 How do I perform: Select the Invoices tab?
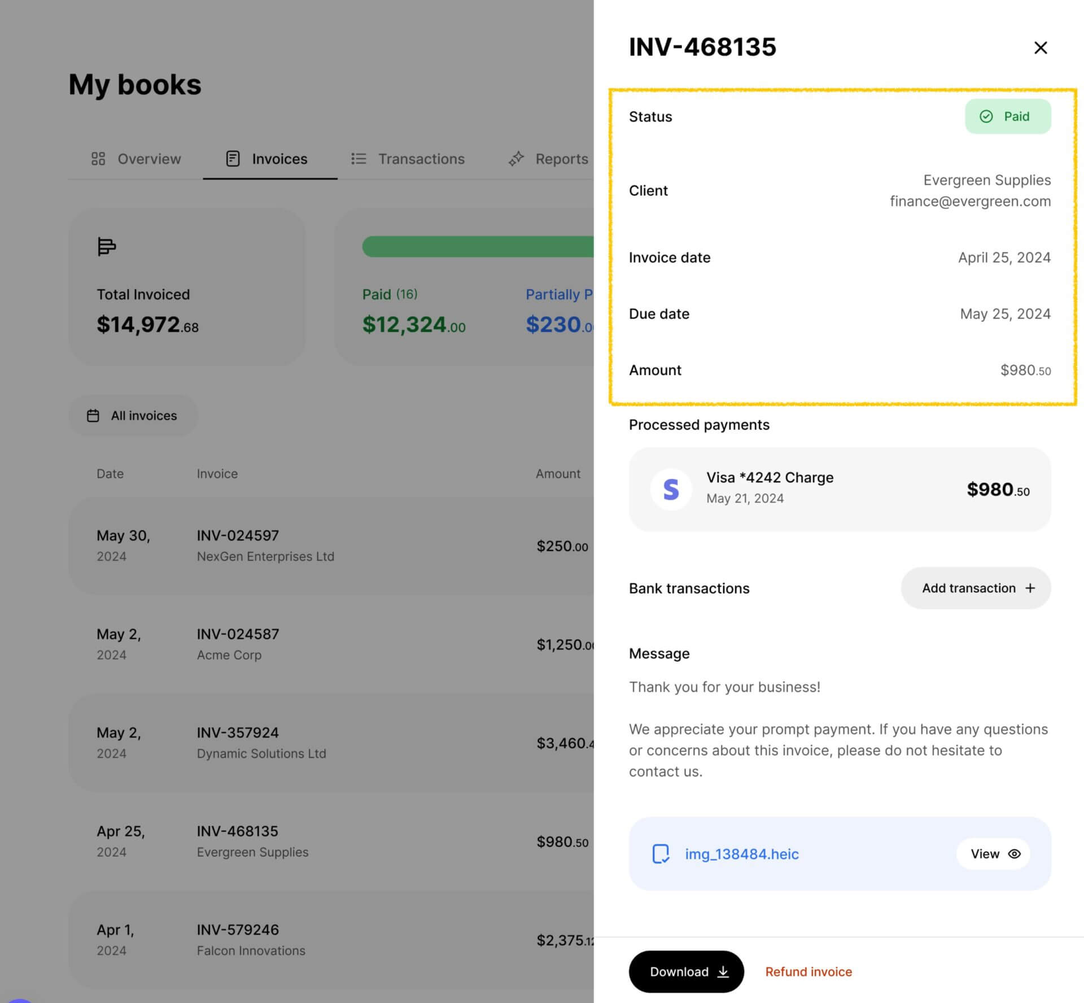click(270, 159)
